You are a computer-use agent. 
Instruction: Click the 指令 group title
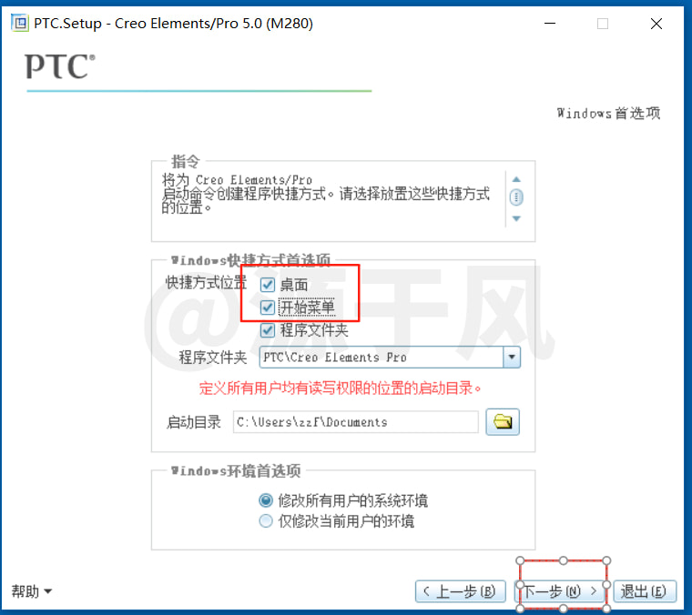point(186,161)
